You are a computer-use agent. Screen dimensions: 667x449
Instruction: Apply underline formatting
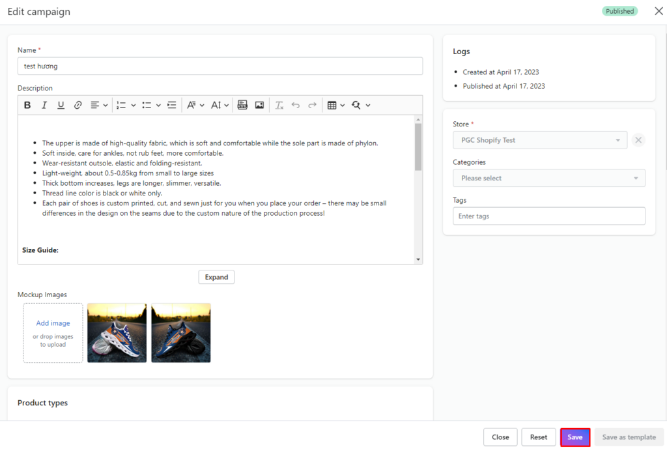point(61,105)
